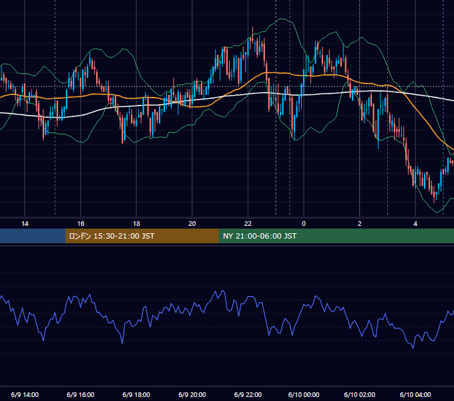Click the 6/9 22:00 date label

248,394
